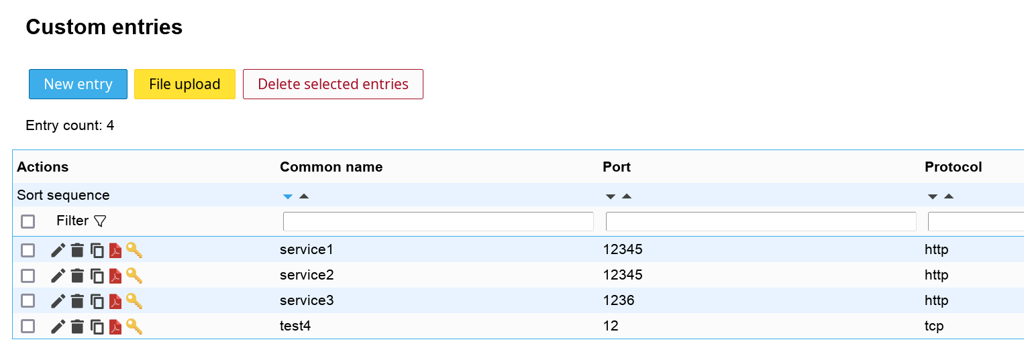Click the yellow File upload button
Screen dimensions: 1024x360
[x=185, y=84]
